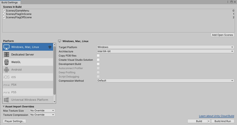
Task: Enable Copy PDB files checkbox
Action: point(98,56)
